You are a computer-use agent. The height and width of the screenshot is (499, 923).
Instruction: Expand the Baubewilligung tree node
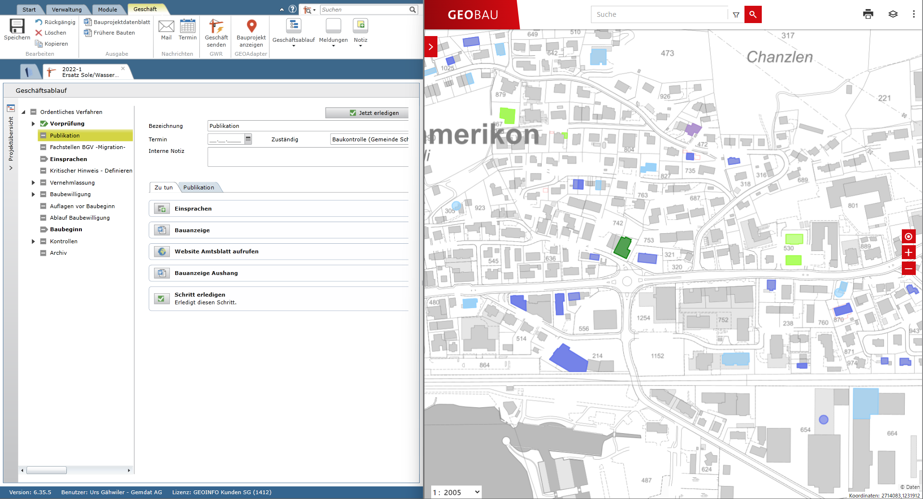[33, 194]
